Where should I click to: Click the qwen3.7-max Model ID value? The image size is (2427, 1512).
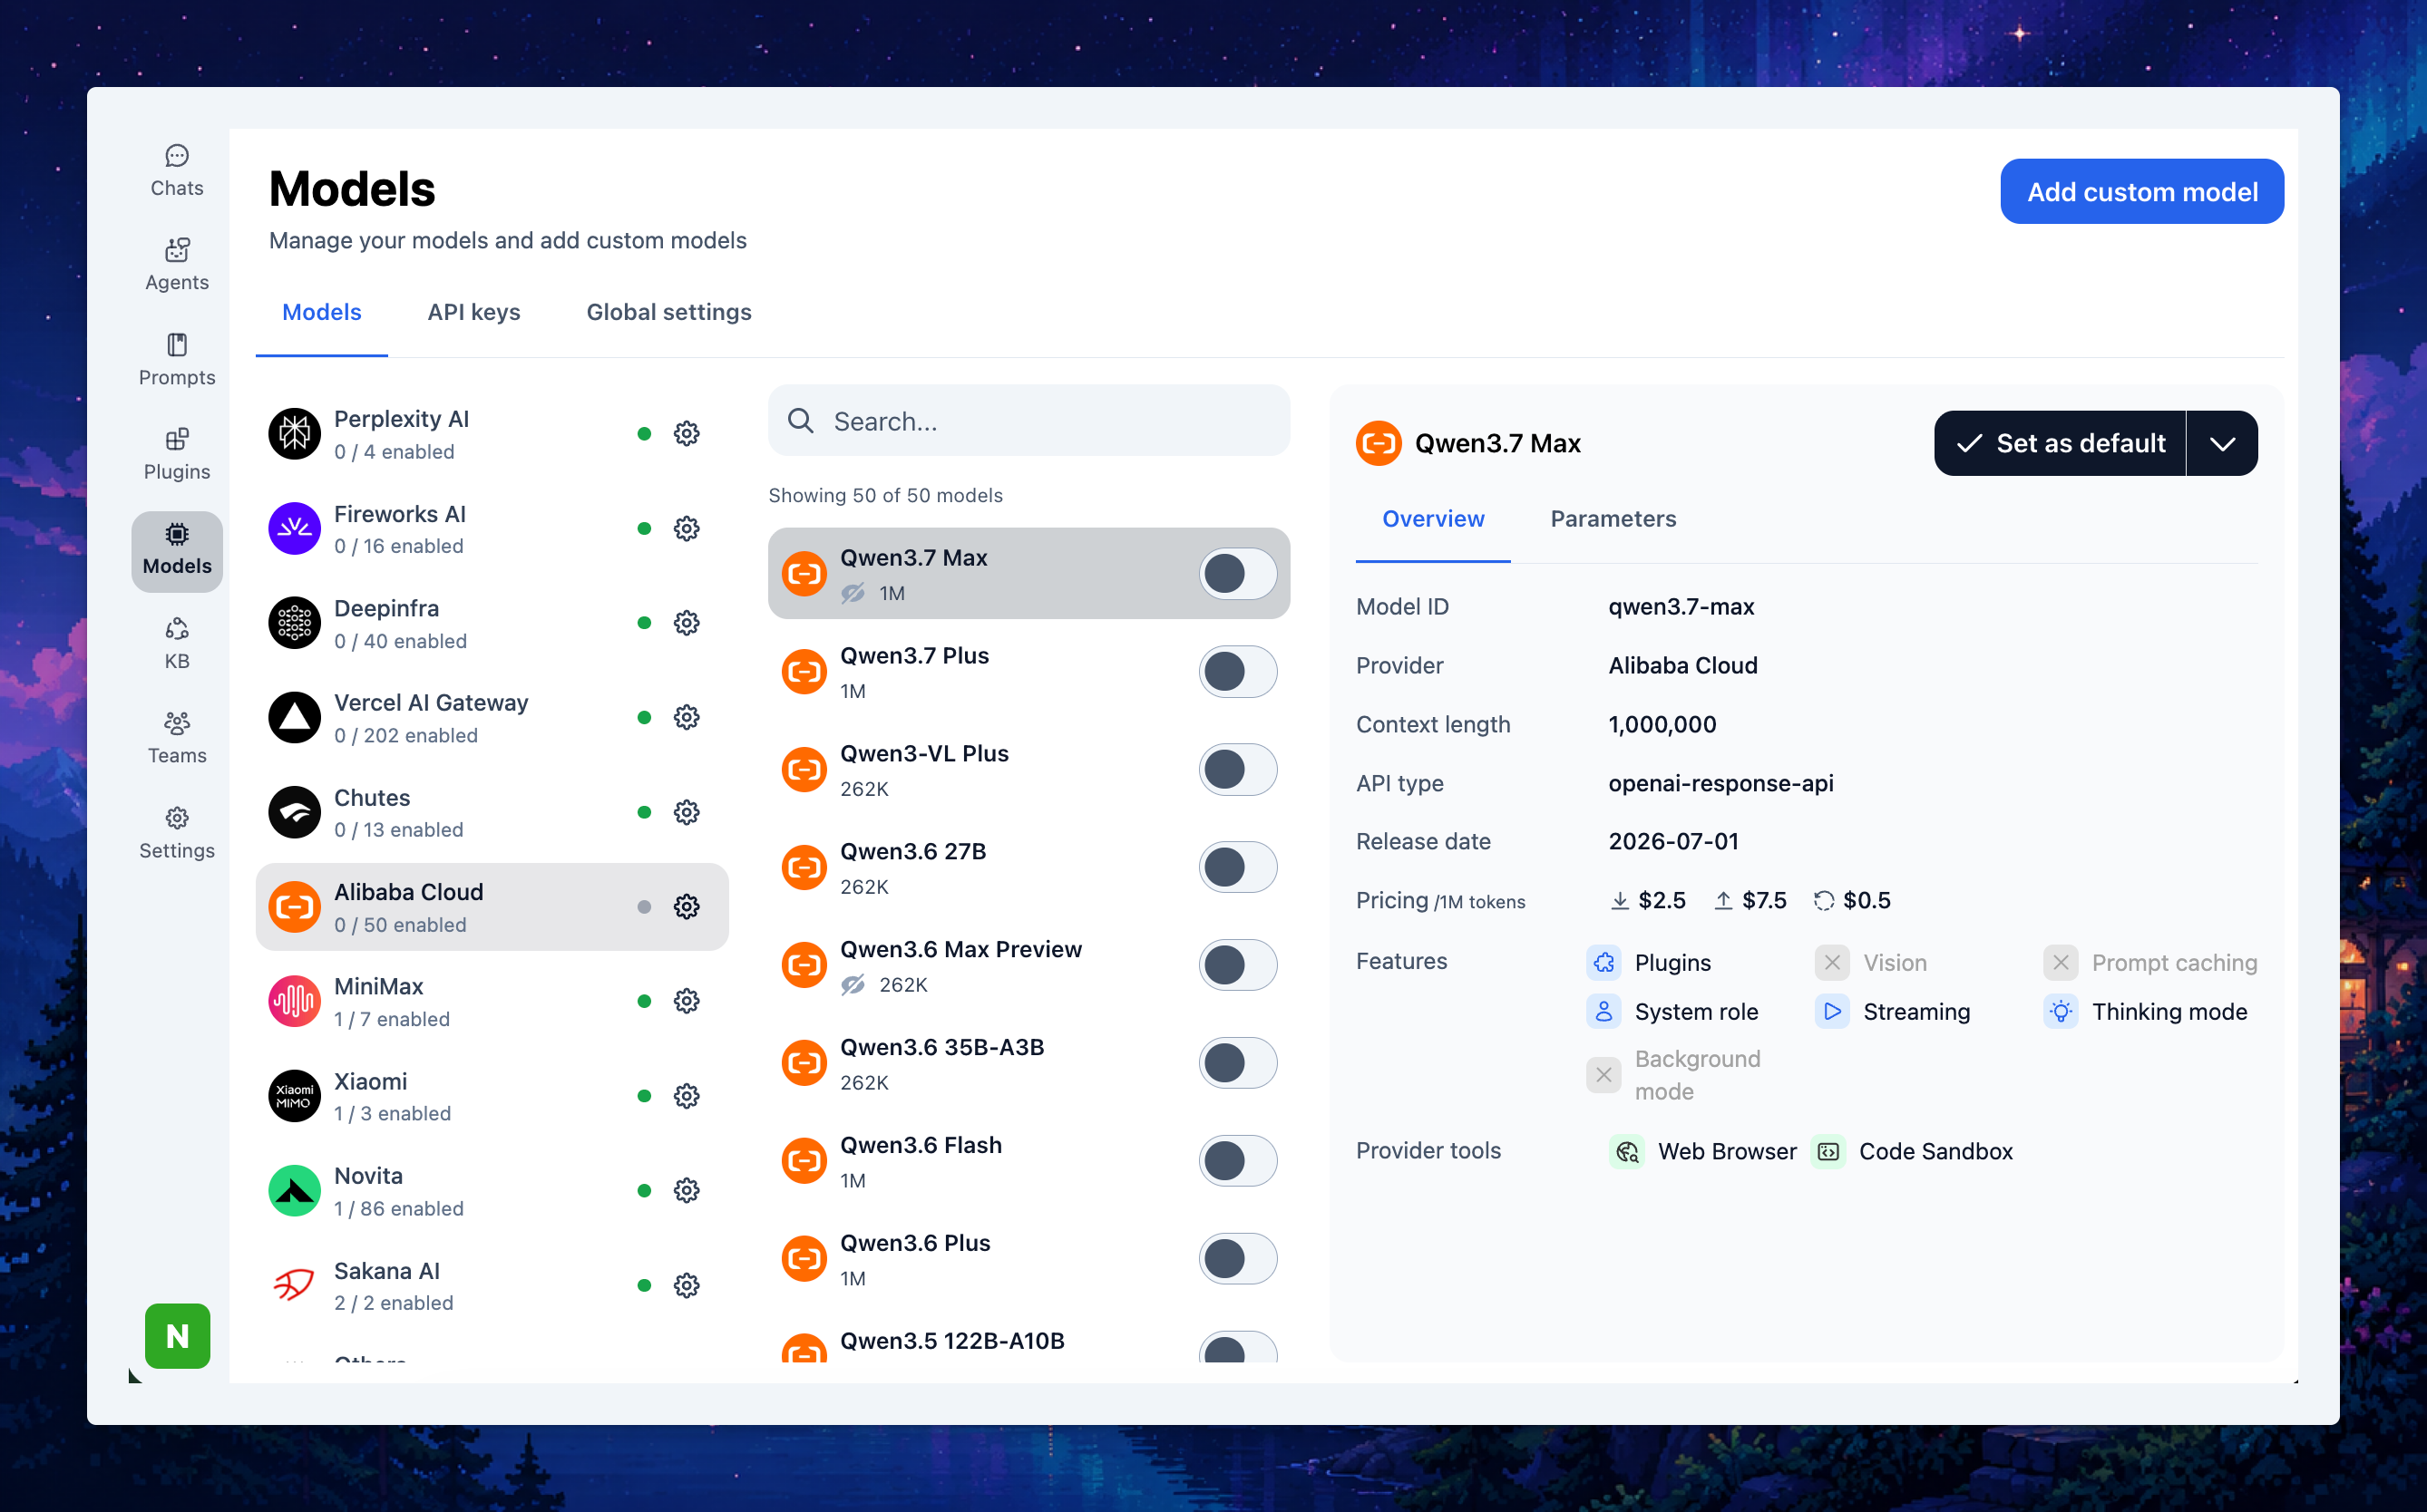[x=1681, y=607]
